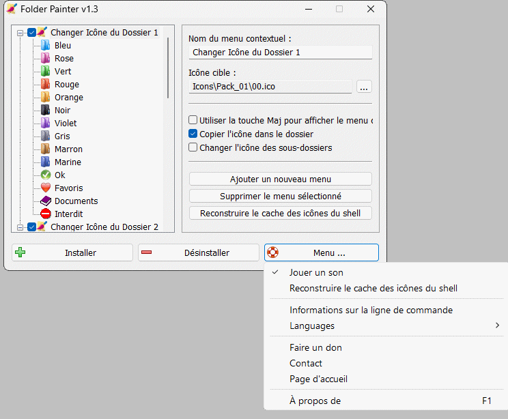508x419 pixels.
Task: Toggle the checkbox for Changer Icône du Dossier 2
Action: [31, 227]
